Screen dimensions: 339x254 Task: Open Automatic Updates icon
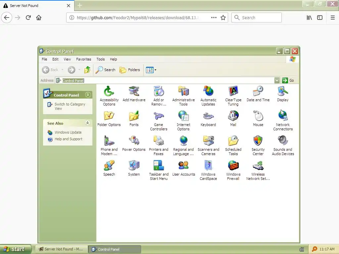(208, 96)
